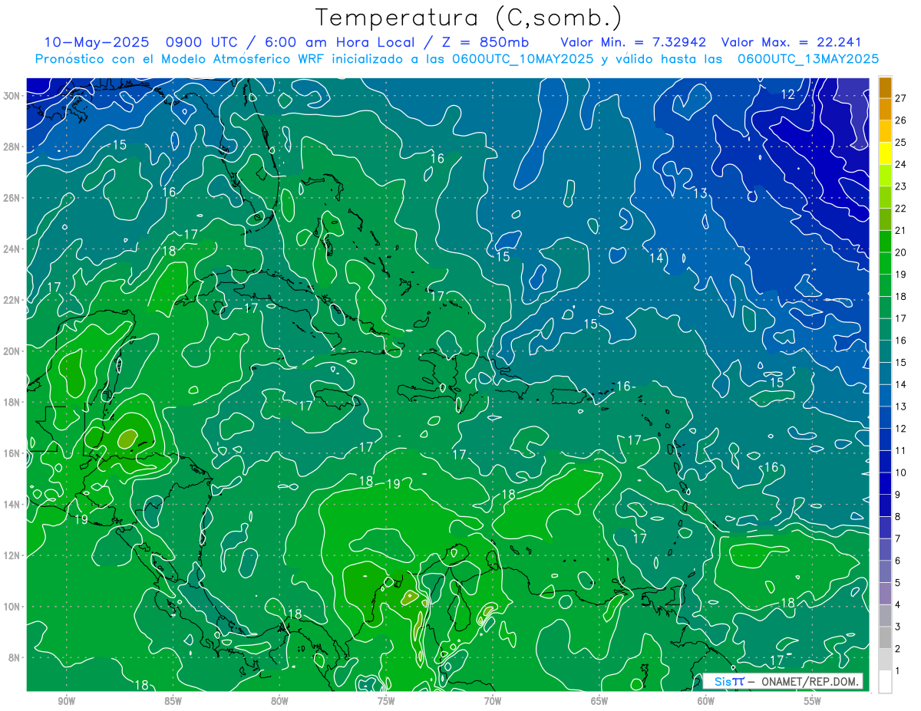Select the green swatch between 20 and 21
This screenshot has width=921, height=711.
[x=885, y=242]
